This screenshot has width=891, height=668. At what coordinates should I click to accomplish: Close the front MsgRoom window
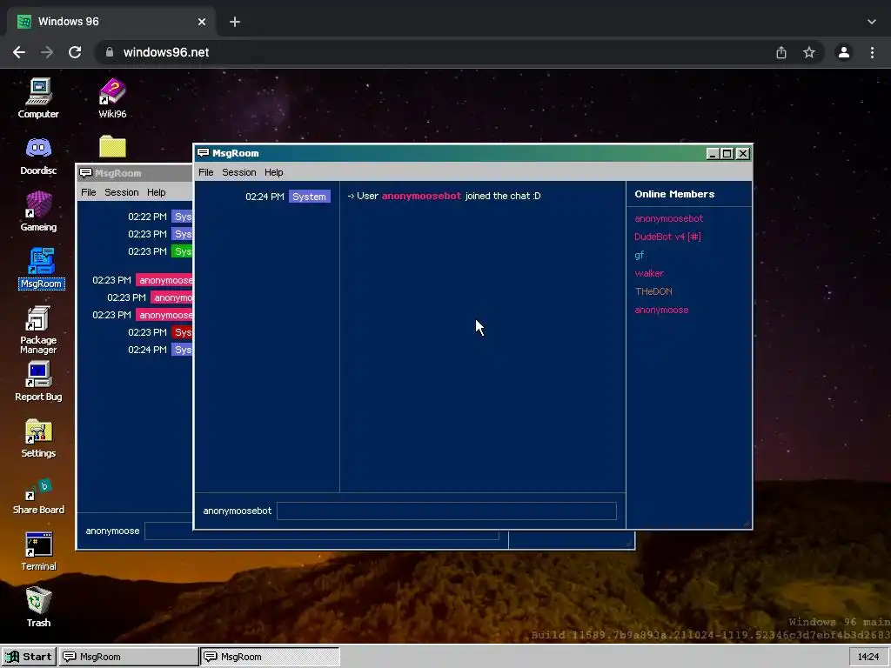pyautogui.click(x=743, y=153)
